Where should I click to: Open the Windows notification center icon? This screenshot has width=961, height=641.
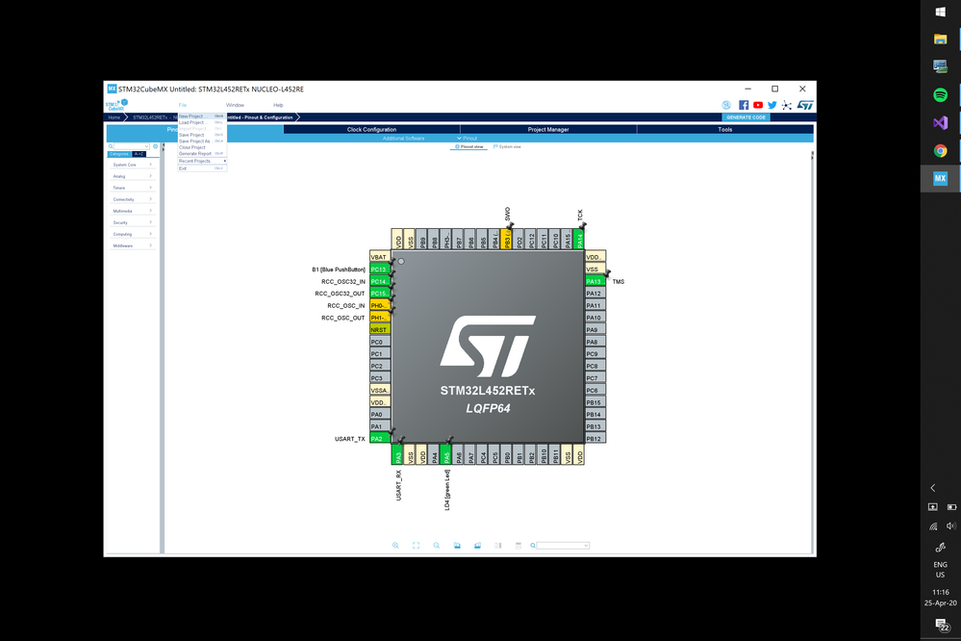(941, 625)
